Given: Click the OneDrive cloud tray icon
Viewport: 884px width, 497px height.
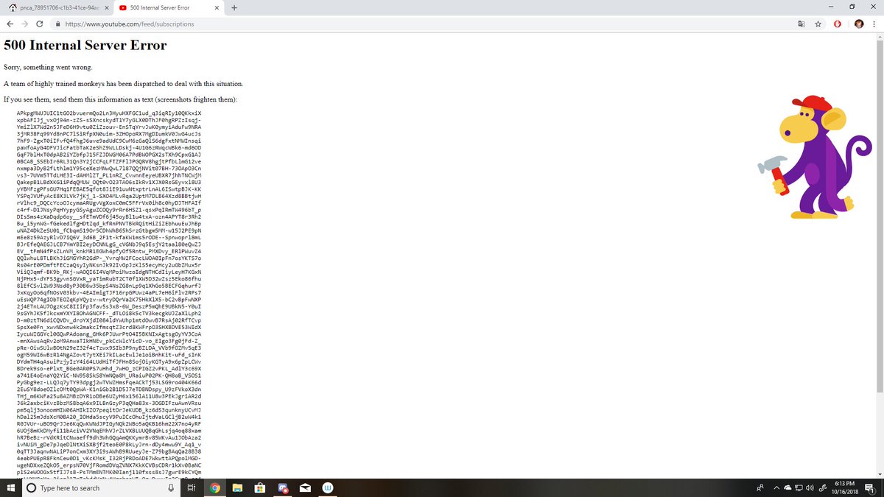Looking at the screenshot, I should coord(787,487).
